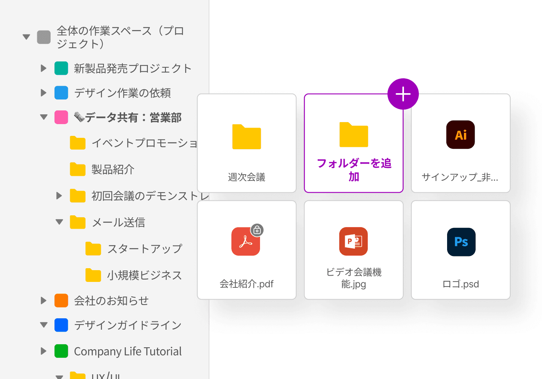Open the 週次会議 folder card

tap(247, 143)
